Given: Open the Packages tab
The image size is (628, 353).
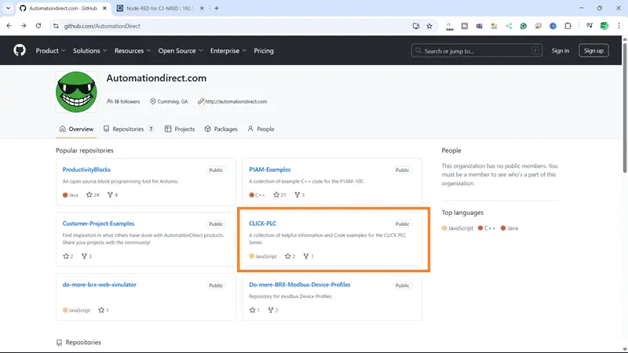Looking at the screenshot, I should pyautogui.click(x=221, y=129).
